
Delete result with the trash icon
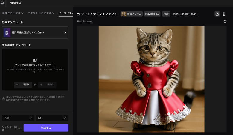click(x=224, y=14)
